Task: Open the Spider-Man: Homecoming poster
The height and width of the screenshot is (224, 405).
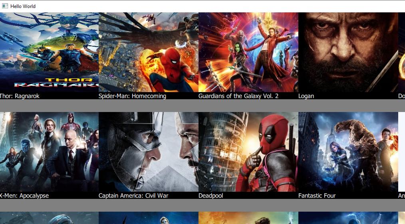Action: coord(149,52)
